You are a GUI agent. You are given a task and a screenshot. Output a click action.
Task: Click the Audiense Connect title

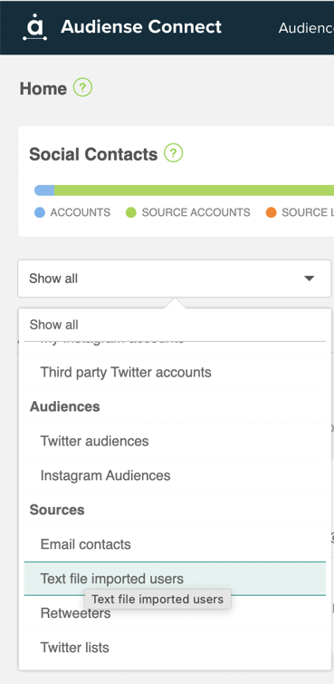(141, 27)
